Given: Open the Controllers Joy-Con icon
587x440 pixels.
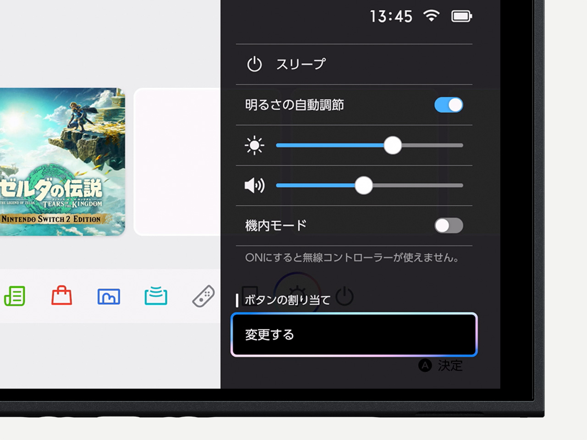Looking at the screenshot, I should click(x=203, y=296).
